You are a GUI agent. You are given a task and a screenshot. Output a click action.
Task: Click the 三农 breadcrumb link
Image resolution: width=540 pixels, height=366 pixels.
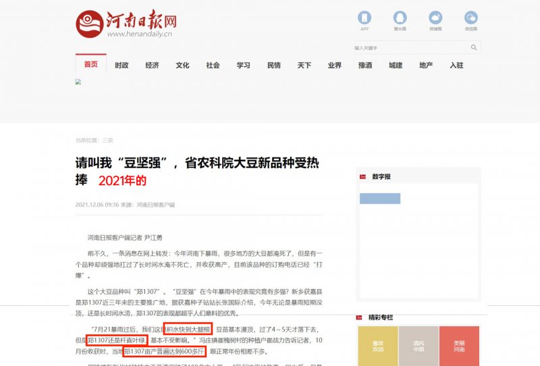tap(108, 140)
